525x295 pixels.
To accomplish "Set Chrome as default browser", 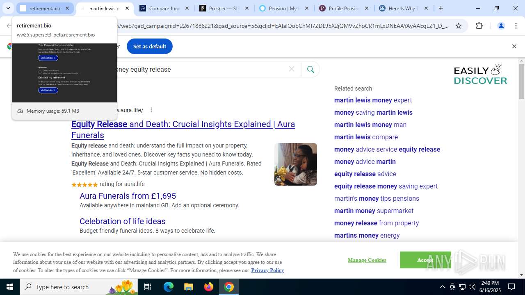I will tap(150, 46).
